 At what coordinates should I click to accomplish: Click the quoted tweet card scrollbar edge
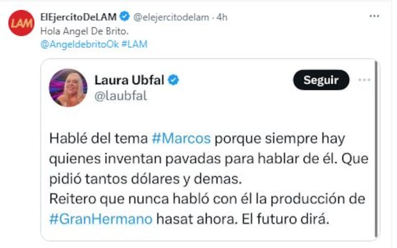[x=376, y=149]
